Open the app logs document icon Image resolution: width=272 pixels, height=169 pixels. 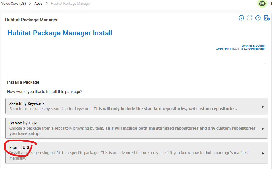coord(266,18)
